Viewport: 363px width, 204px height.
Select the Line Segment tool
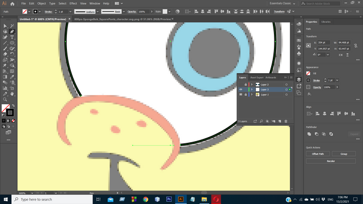5,43
